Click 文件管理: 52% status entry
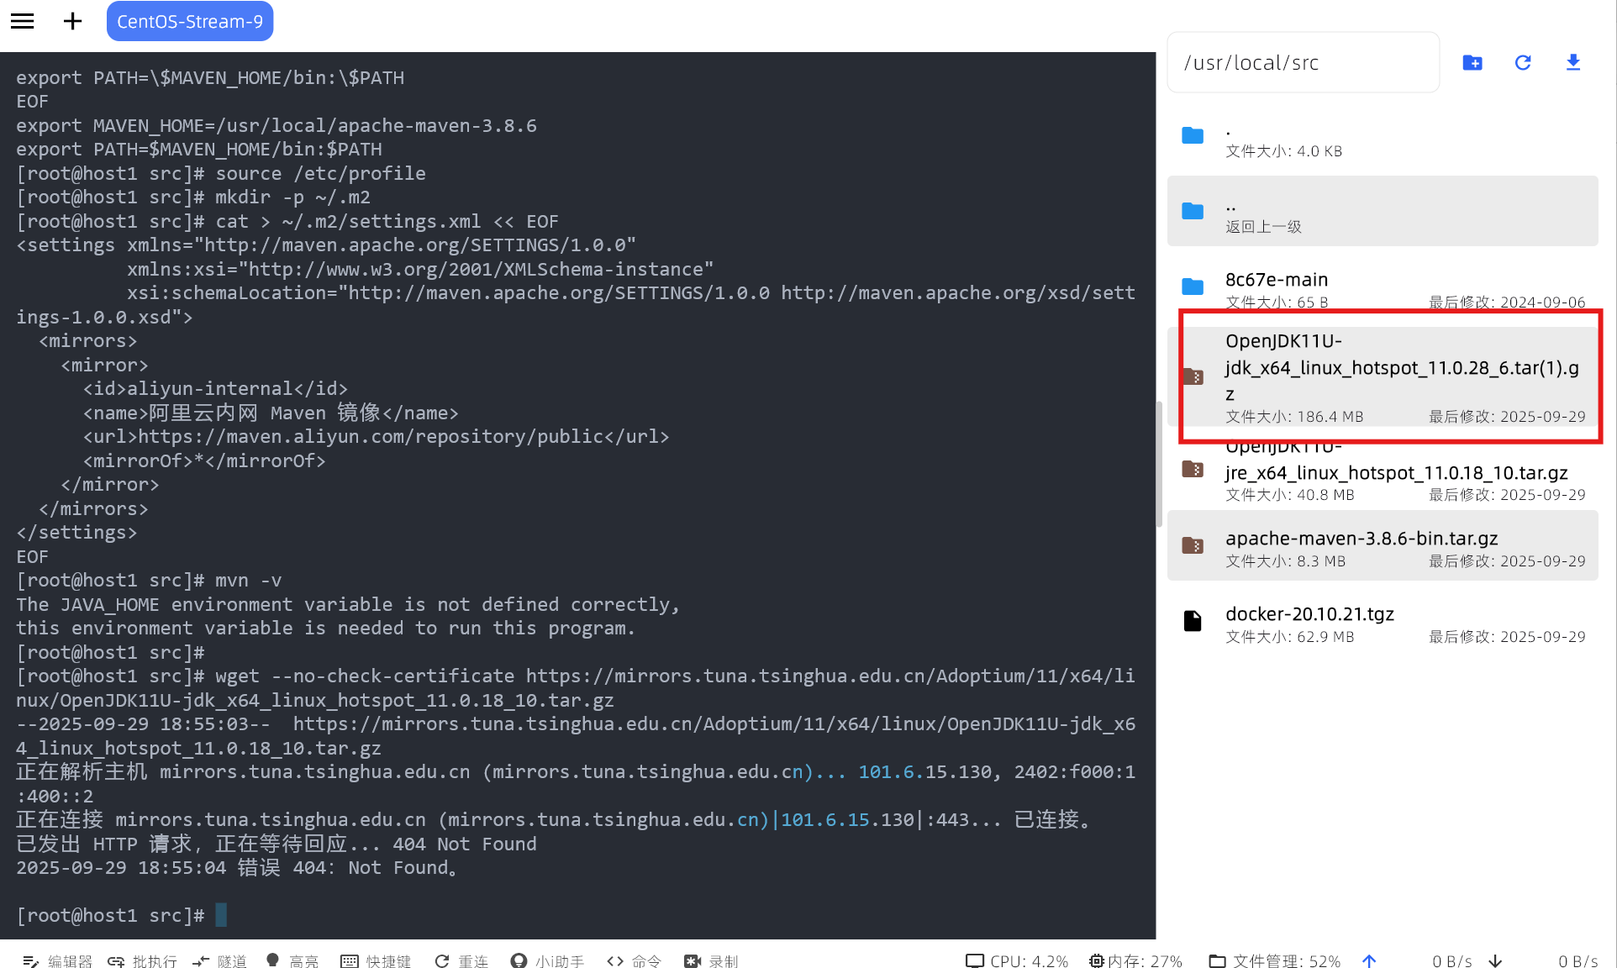Screen dimensions: 1617x968 click(1275, 960)
